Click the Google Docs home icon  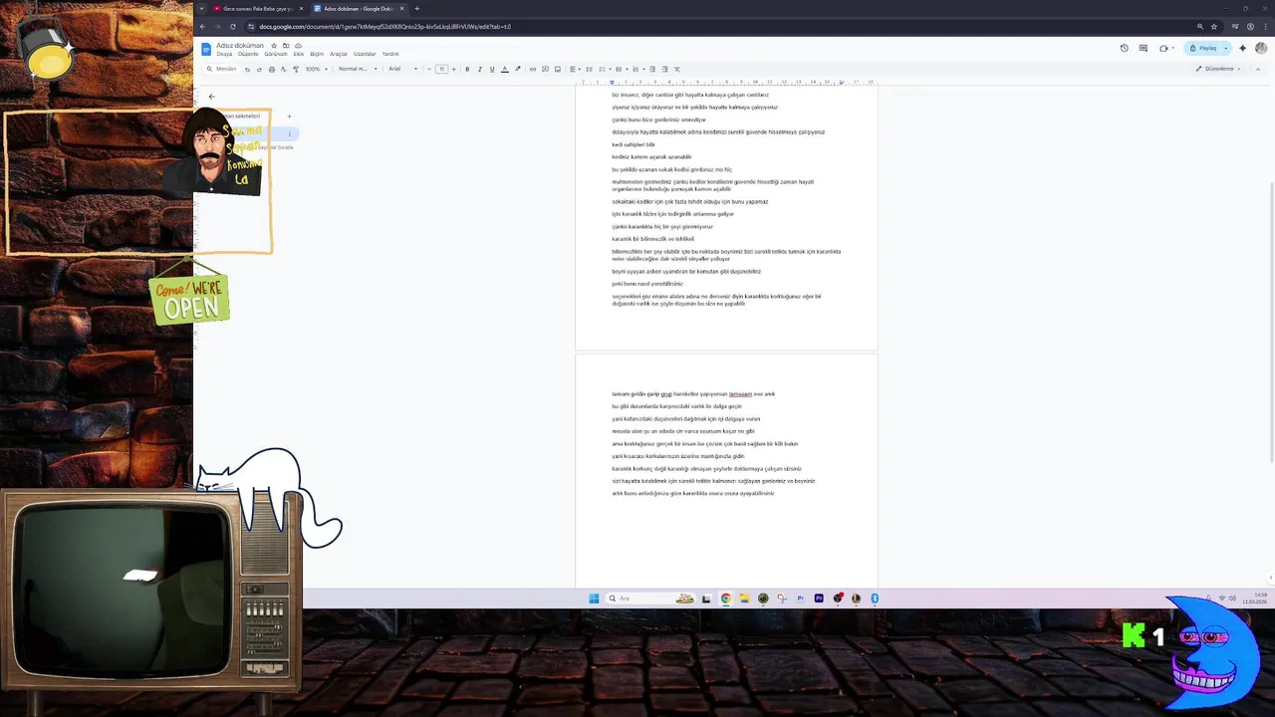(x=206, y=49)
